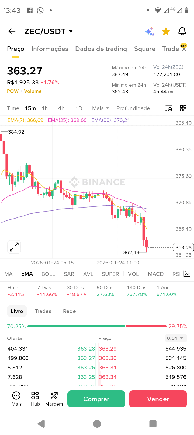This screenshot has height=435, width=194.
Task: Select the 4h interval
Action: (61, 108)
